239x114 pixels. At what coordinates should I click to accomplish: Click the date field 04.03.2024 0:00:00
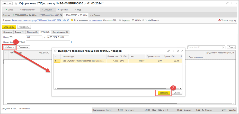tap(58, 37)
